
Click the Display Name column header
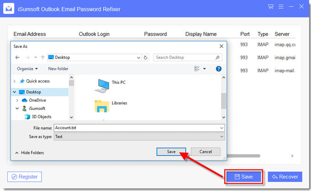point(201,34)
